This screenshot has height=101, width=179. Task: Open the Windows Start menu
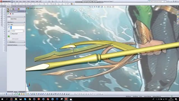[2, 99]
